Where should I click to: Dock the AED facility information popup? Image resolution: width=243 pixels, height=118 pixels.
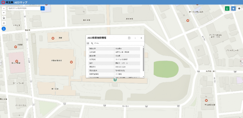click(x=129, y=38)
